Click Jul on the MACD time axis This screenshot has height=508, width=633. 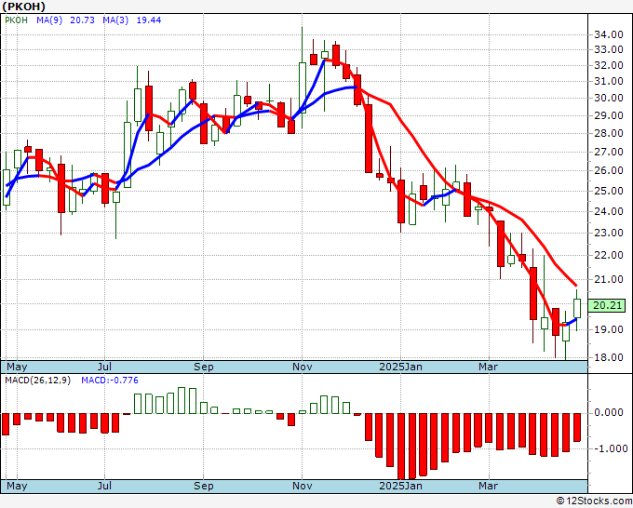tap(104, 486)
